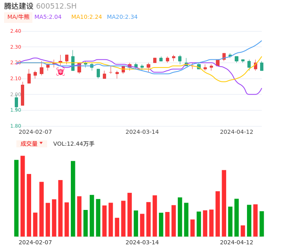Screen dimensions: 281x248
Task: Click the MA/牛熊 indicator button
Action: click(18, 17)
